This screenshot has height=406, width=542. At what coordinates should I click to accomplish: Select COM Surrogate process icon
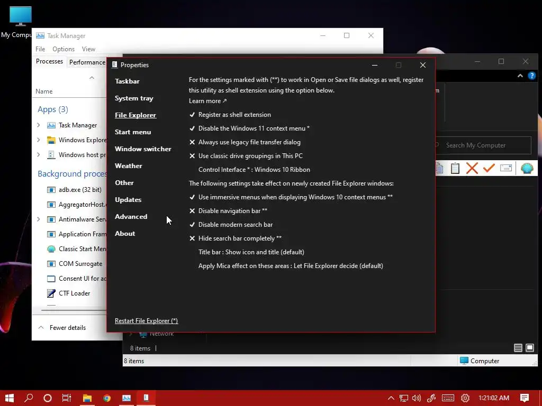click(x=51, y=264)
